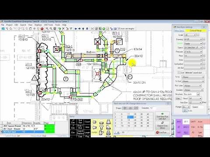Open the Pressure dropdown

(x=193, y=51)
